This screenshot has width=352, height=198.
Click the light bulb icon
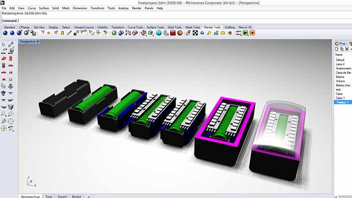209,33
